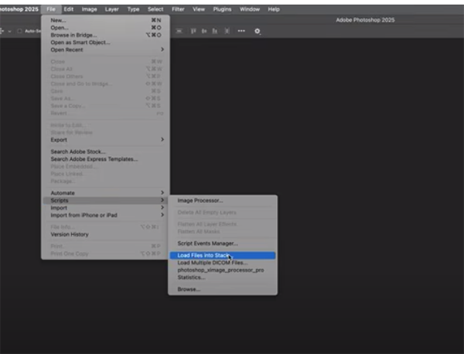This screenshot has height=354, width=464.
Task: Open the Photoshop 2025 application menu
Action: [x=19, y=9]
